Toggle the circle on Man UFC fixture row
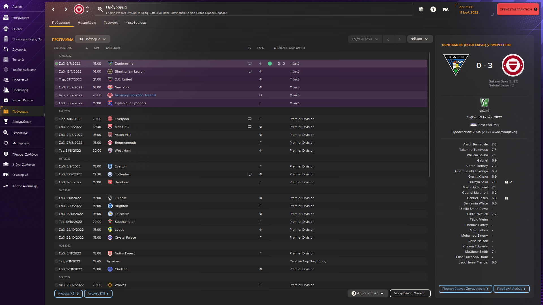Viewport: 543px width, 305px height. (57, 127)
